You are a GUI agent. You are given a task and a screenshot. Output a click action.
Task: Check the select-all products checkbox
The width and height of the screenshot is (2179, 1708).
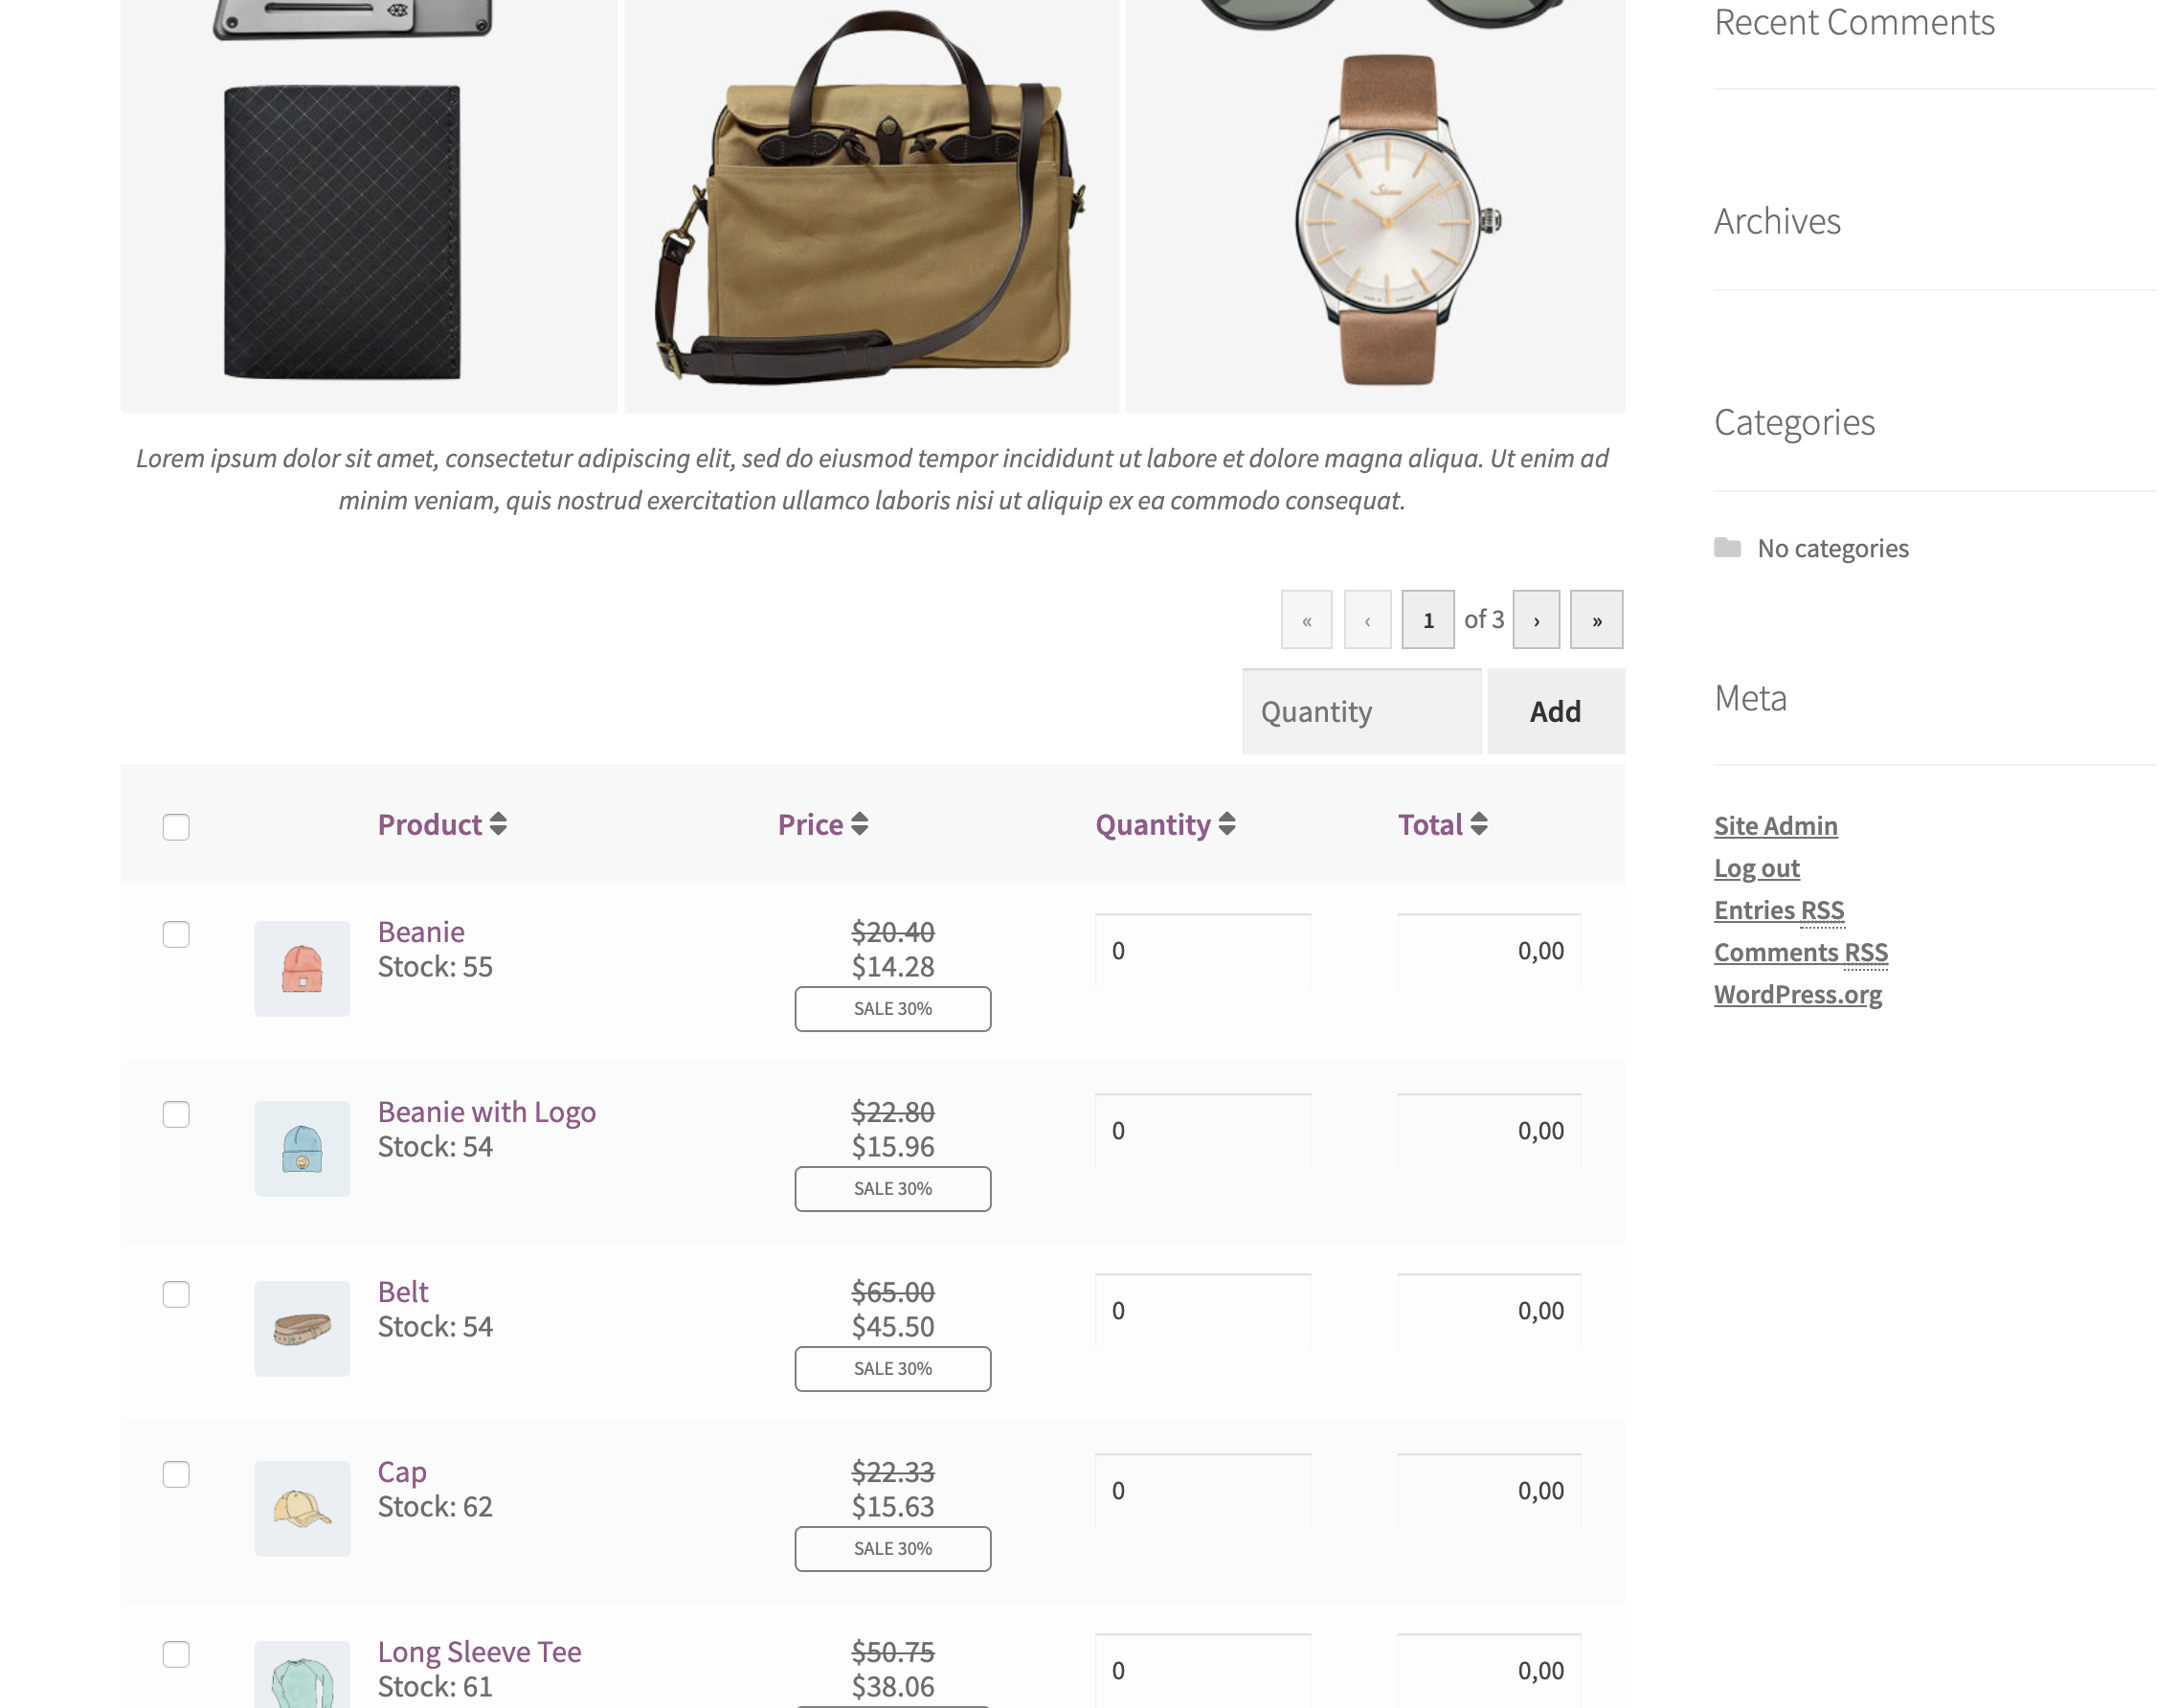176,827
